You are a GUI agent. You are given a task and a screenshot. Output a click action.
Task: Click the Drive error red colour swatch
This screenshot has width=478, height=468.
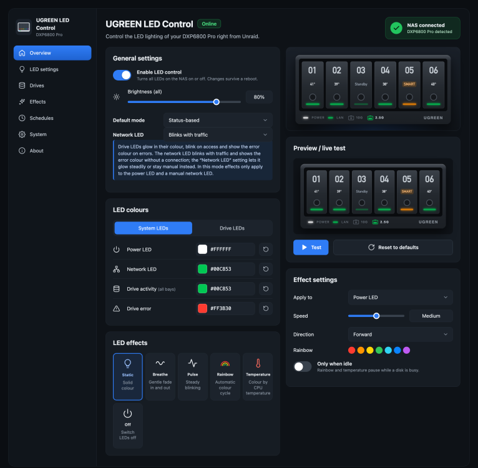point(202,308)
